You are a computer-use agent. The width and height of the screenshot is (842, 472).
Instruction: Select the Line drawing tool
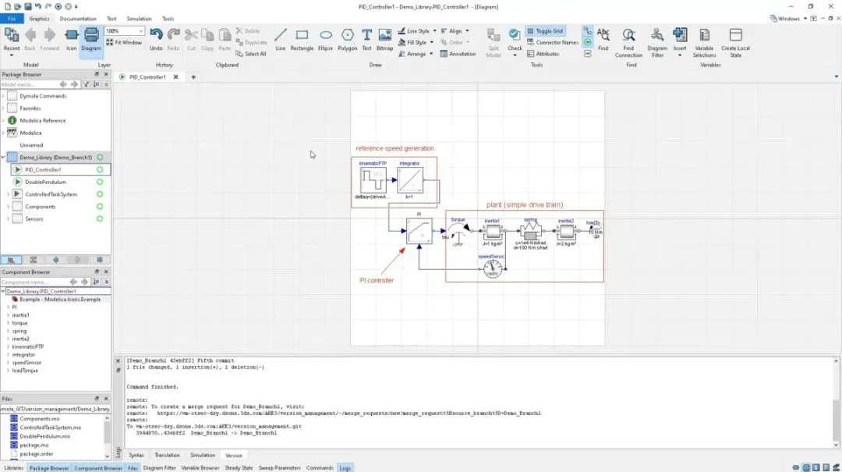(x=281, y=40)
